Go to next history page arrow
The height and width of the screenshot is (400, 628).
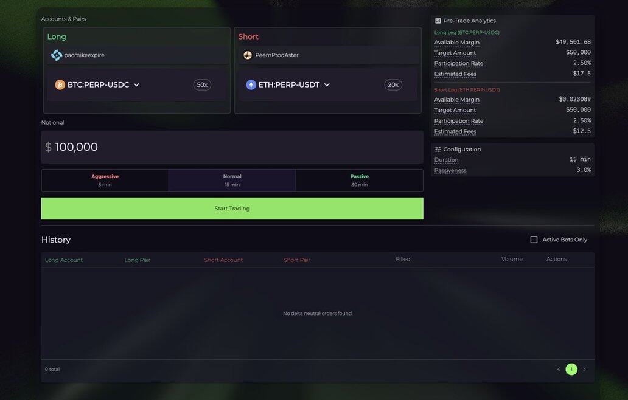coord(584,370)
